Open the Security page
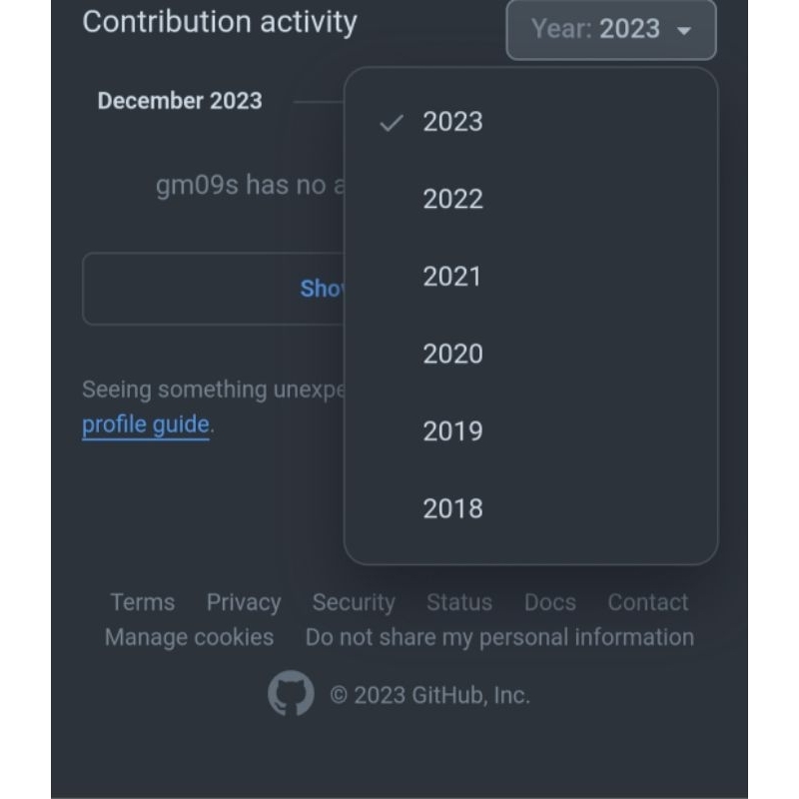 coord(354,602)
